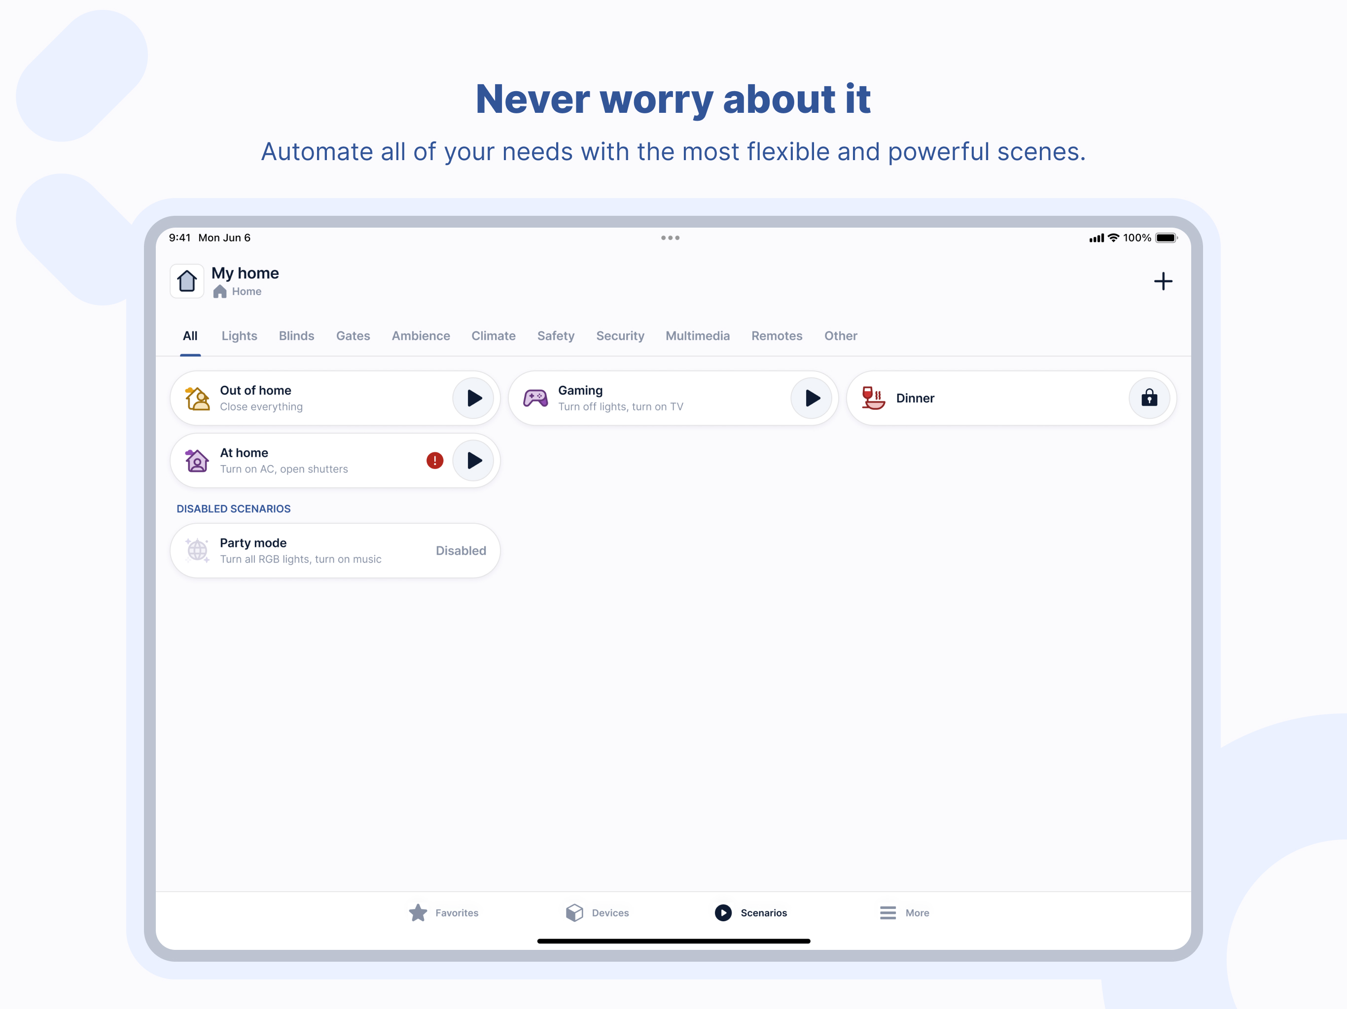Select the At home title text

click(x=244, y=453)
